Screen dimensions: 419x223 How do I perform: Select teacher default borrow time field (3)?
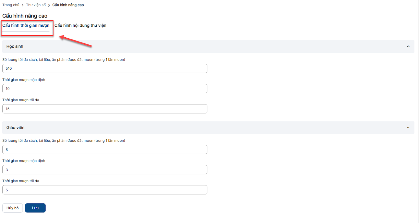105,170
